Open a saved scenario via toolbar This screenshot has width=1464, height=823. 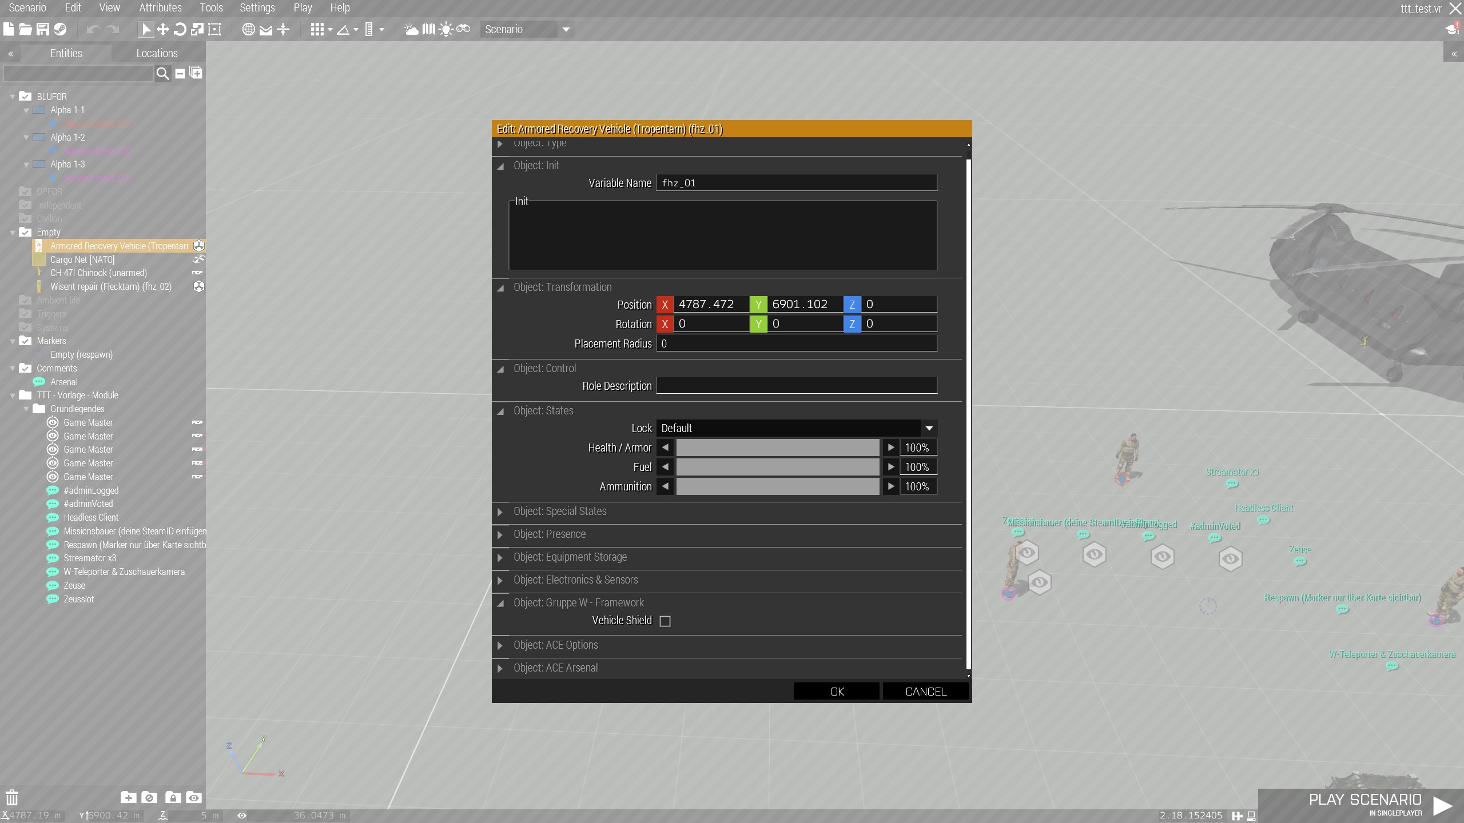click(25, 29)
